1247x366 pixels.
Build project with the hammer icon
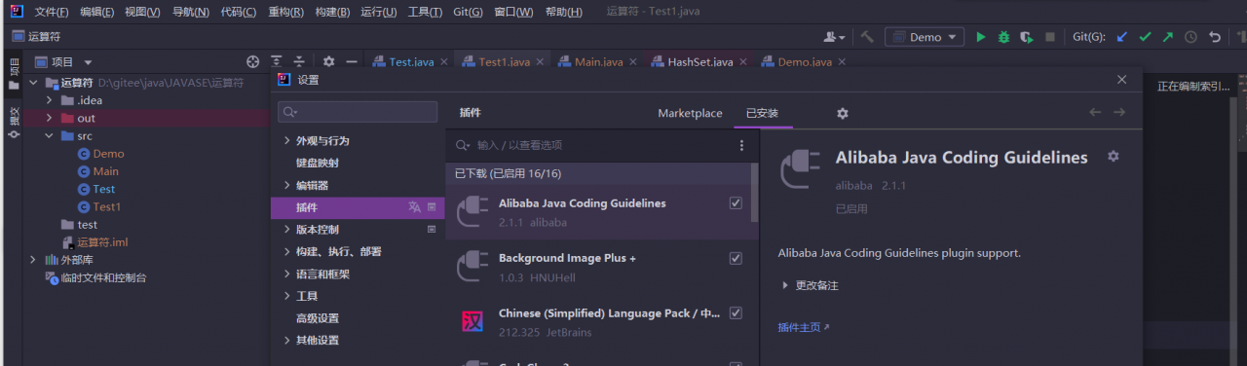pyautogui.click(x=867, y=37)
